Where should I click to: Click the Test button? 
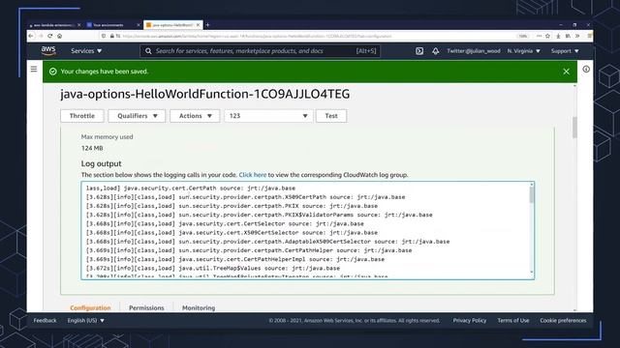(x=331, y=116)
